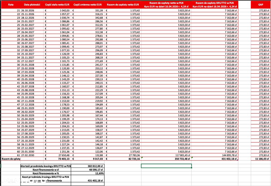Select the "Część zmienna netto EUR" header
The width and height of the screenshot is (271, 186).
click(88, 5)
